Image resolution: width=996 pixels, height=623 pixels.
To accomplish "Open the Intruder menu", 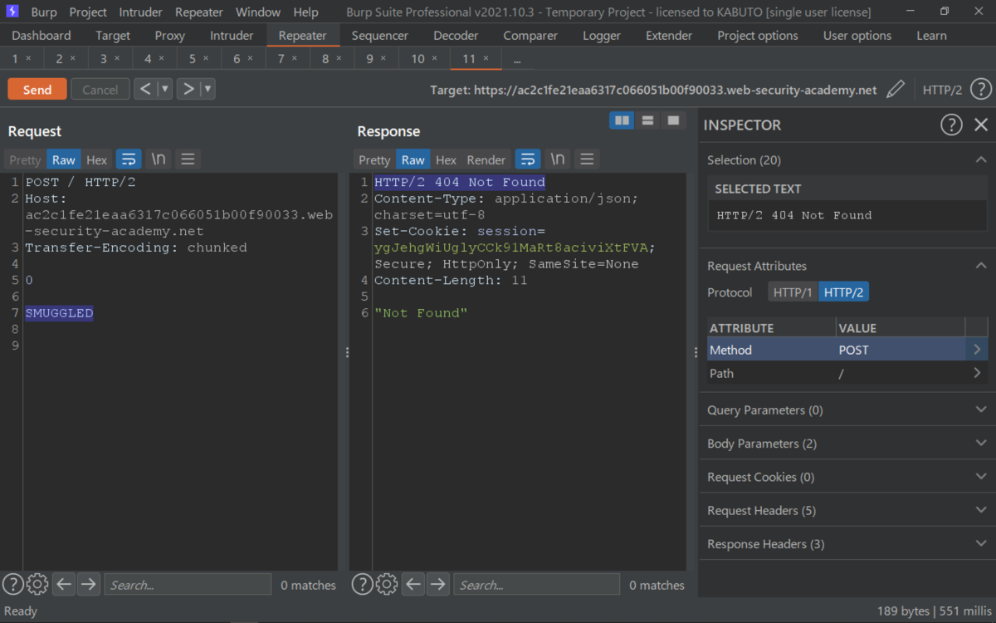I will pos(140,12).
